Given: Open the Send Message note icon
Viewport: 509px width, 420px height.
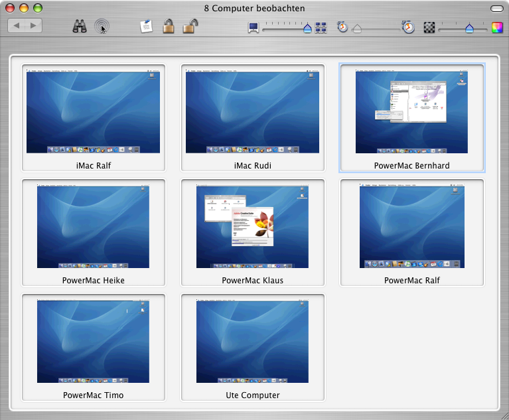Looking at the screenshot, I should tap(146, 27).
